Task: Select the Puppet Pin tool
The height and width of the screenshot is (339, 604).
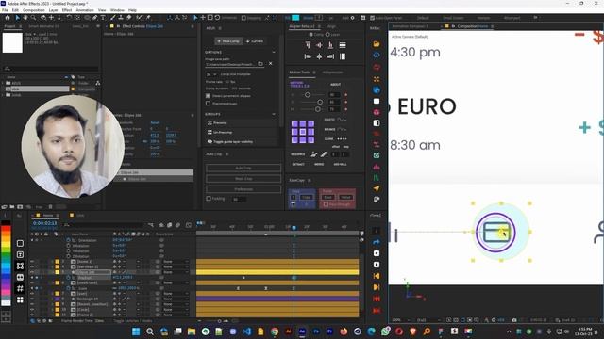Action: pos(148,18)
